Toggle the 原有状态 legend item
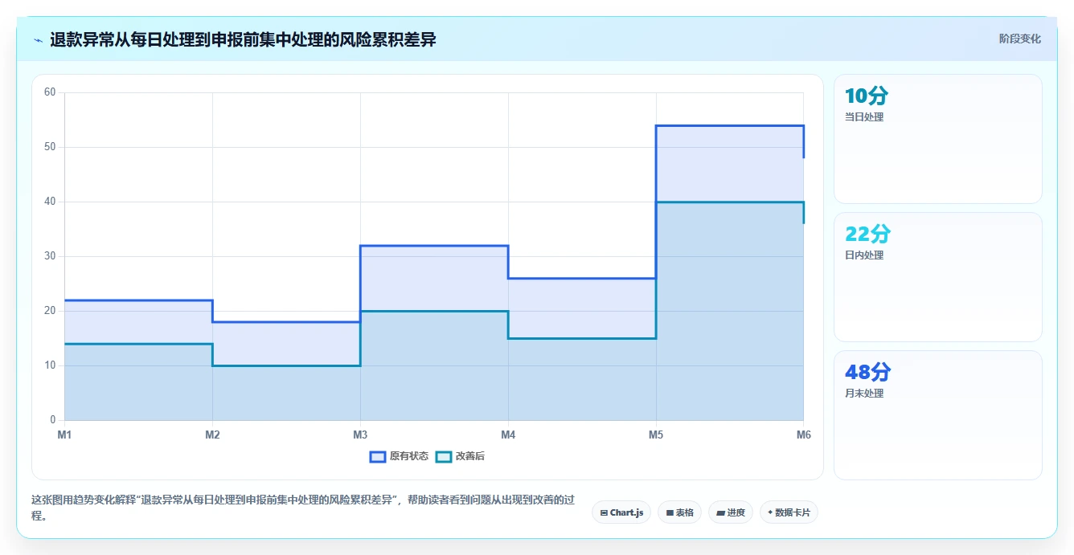The width and height of the screenshot is (1074, 555). 399,456
